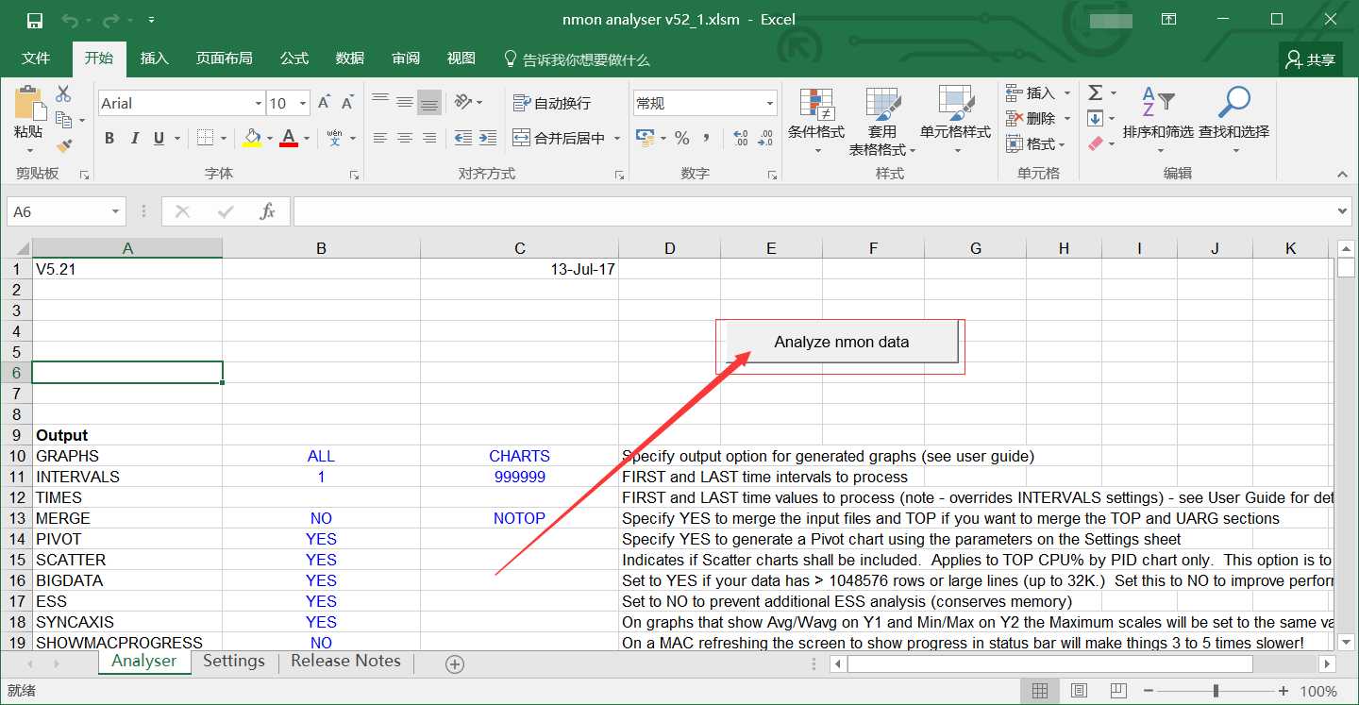Expand the Name Box dropdown
The width and height of the screenshot is (1359, 705).
click(116, 211)
